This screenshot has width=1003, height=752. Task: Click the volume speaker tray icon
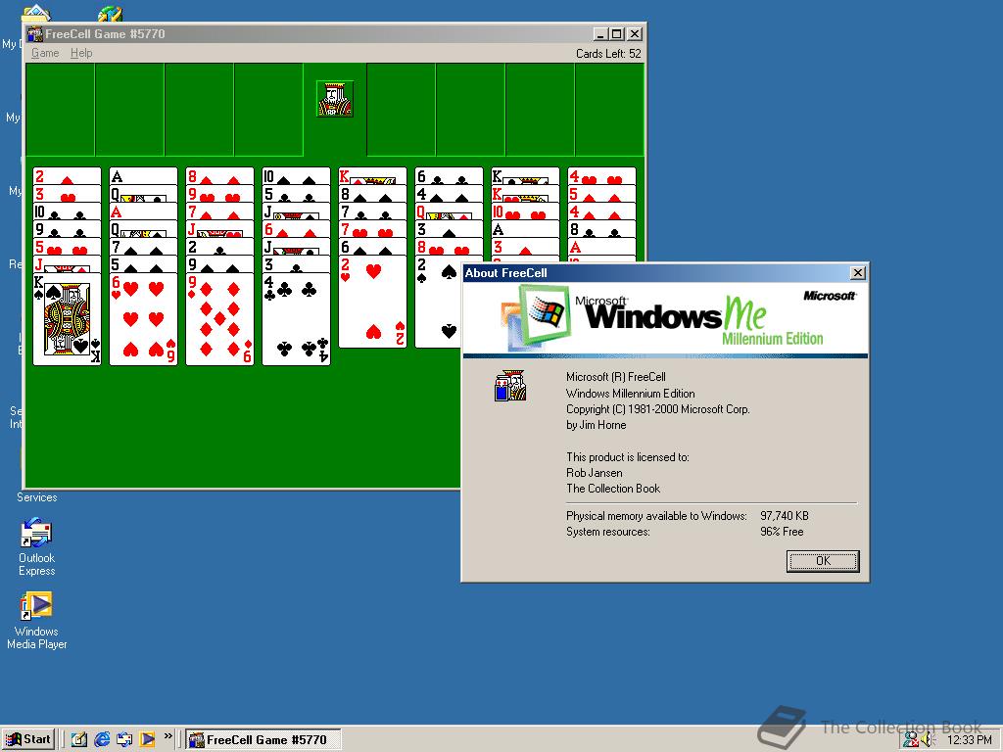pyautogui.click(x=928, y=740)
